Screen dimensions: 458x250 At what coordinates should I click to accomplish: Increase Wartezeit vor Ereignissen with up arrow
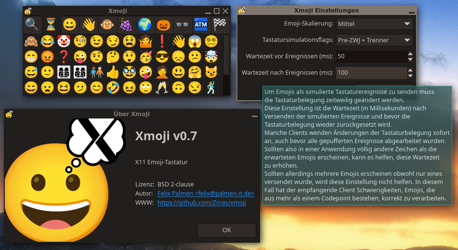pos(410,54)
